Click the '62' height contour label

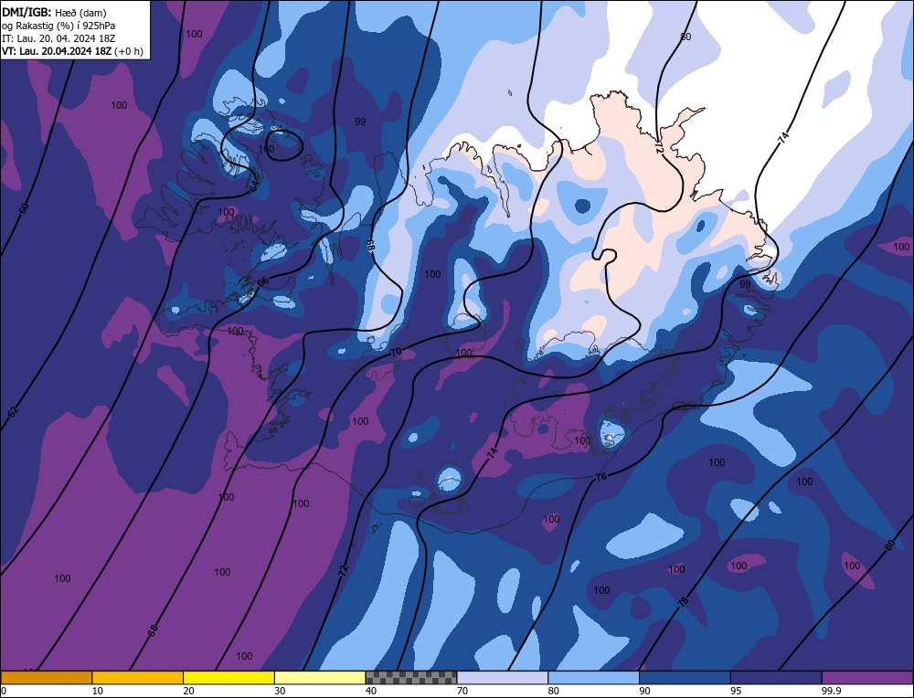tap(13, 411)
